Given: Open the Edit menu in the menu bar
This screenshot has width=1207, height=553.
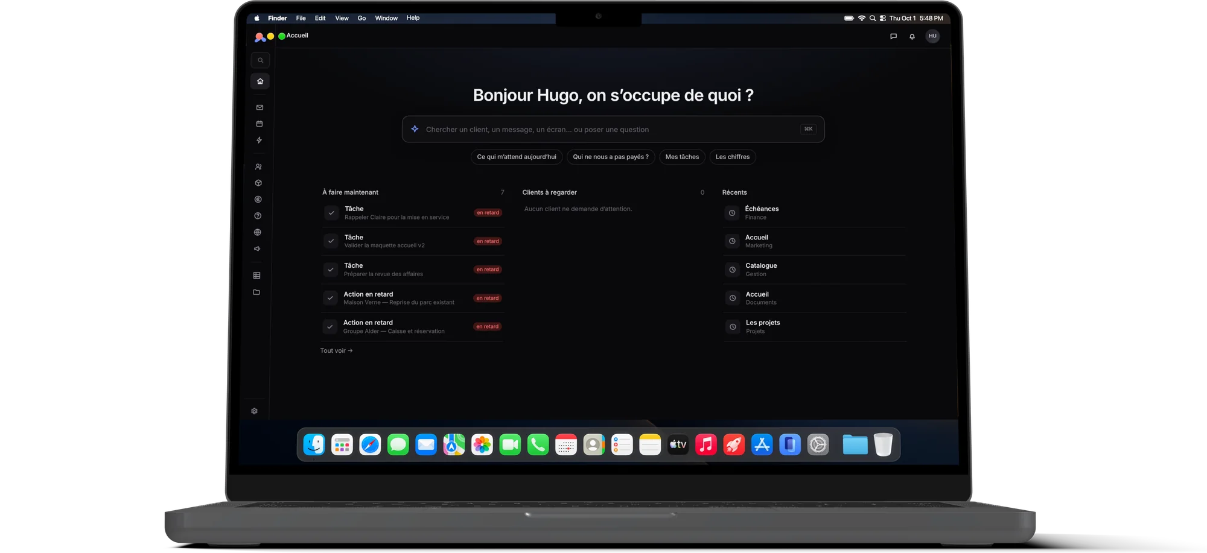Looking at the screenshot, I should tap(320, 18).
